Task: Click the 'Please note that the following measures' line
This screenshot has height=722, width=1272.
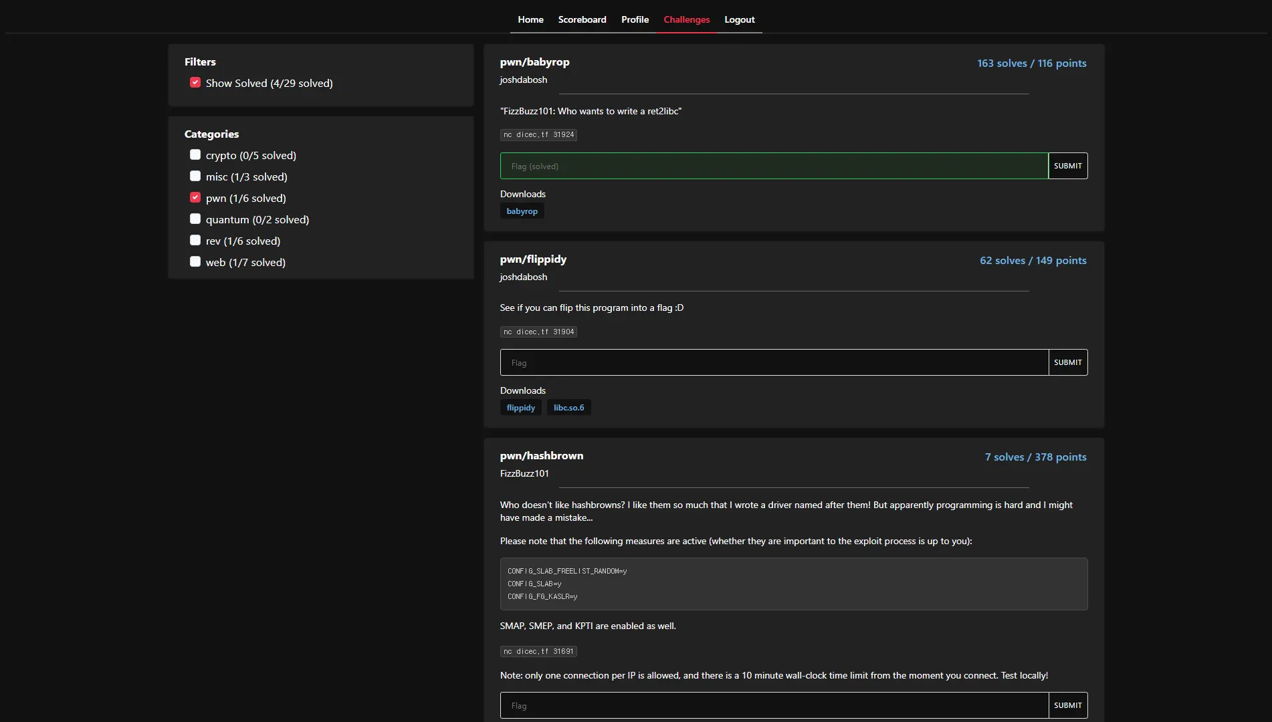Action: click(x=736, y=541)
